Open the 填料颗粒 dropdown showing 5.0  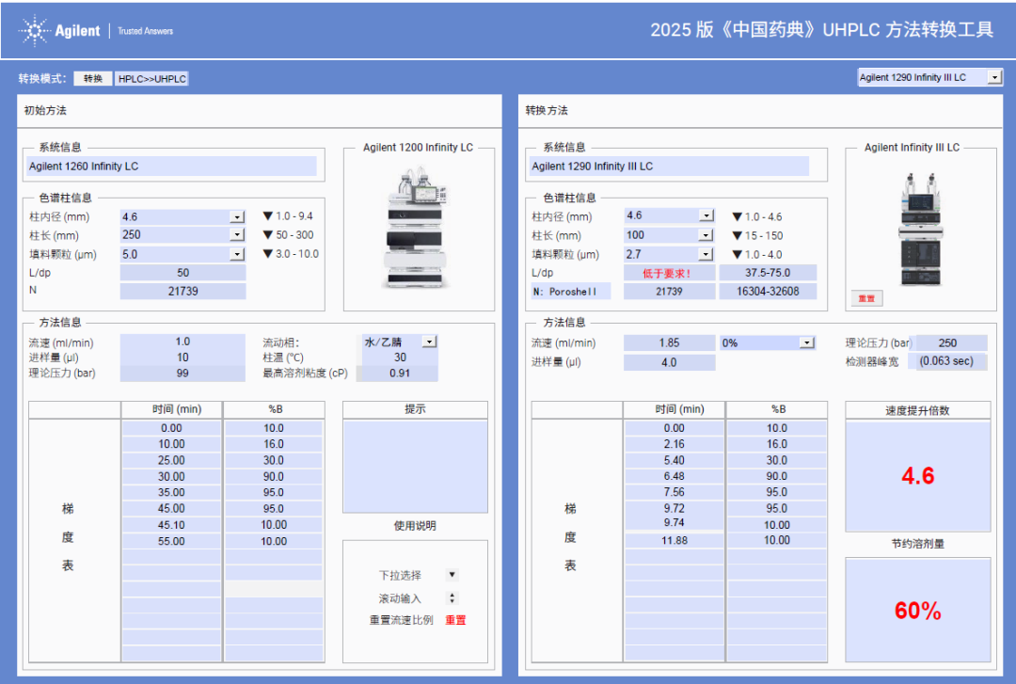(183, 253)
